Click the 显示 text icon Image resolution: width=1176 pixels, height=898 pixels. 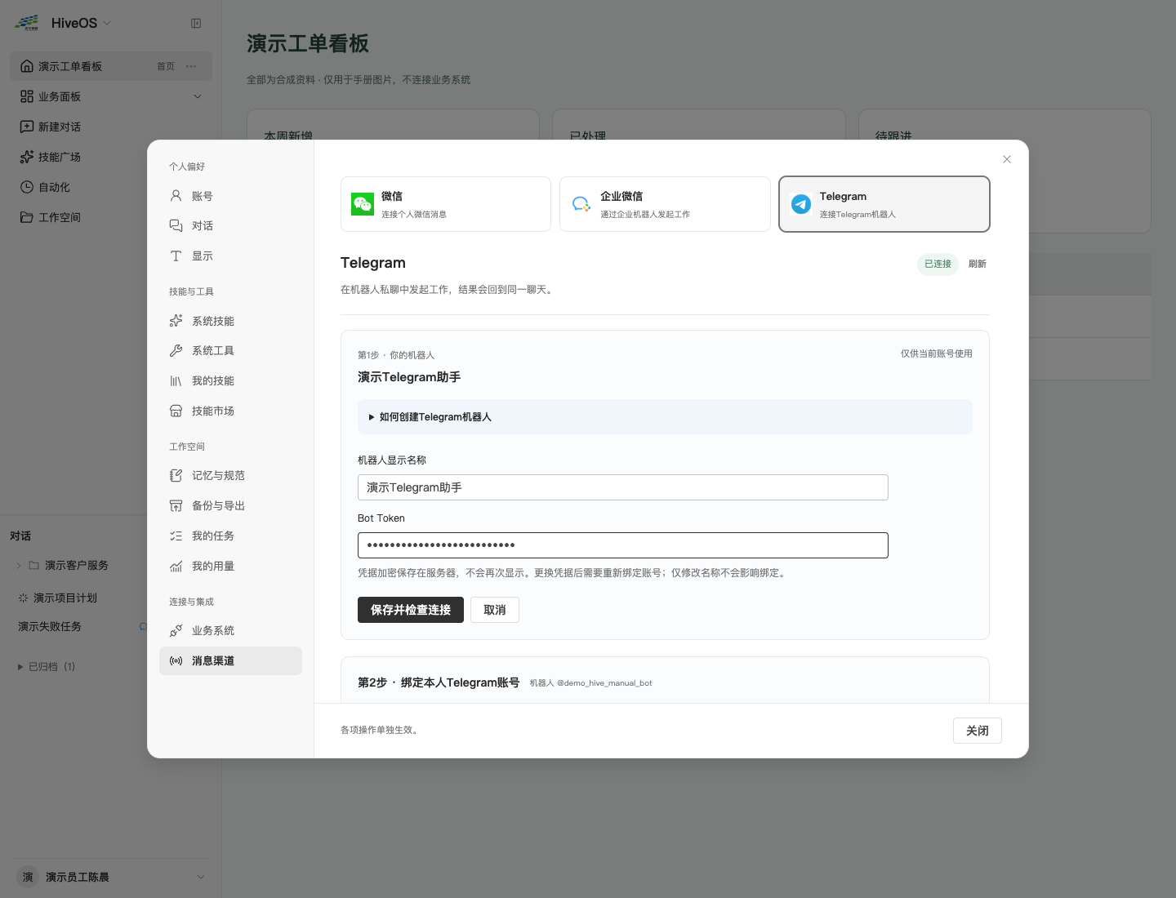pos(176,256)
